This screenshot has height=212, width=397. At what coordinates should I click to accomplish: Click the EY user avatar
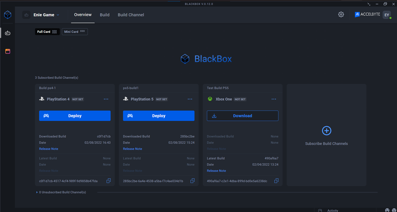[x=387, y=15]
